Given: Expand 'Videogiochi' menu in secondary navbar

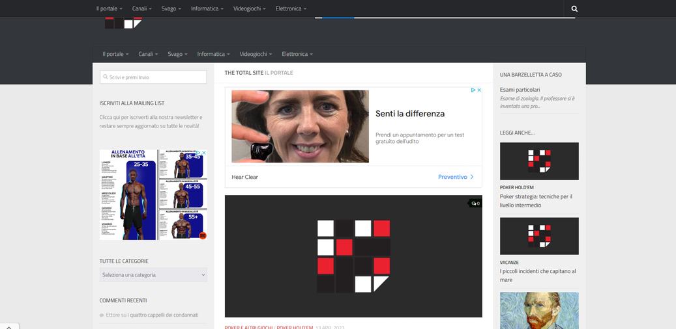Looking at the screenshot, I should pos(257,54).
